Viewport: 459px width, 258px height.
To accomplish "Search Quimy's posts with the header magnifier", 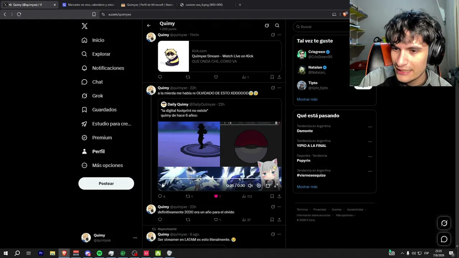I will point(277,25).
